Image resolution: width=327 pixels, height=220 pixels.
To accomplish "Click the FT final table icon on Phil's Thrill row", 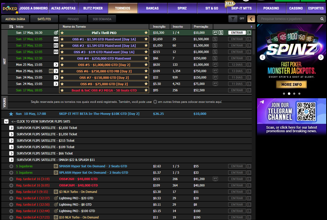I will point(215,33).
